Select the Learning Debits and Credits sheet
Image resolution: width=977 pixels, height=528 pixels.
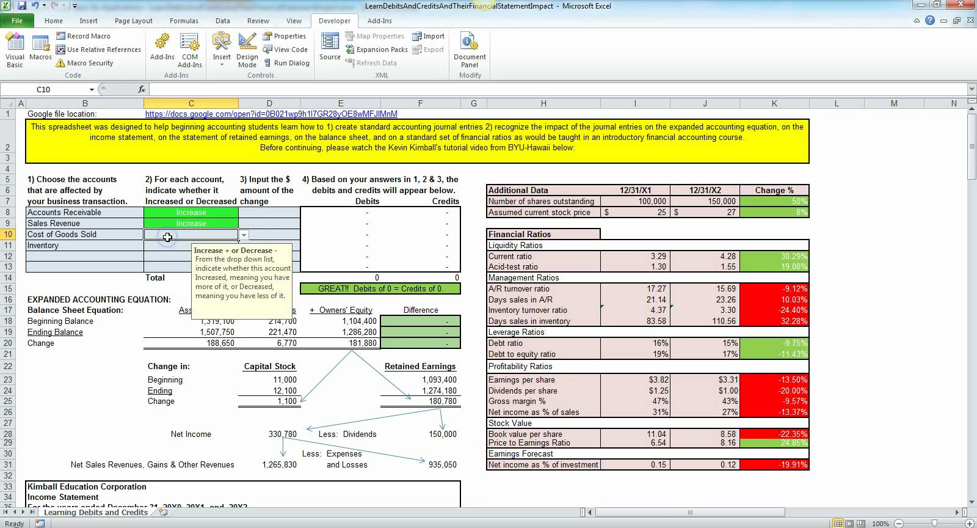pos(95,512)
